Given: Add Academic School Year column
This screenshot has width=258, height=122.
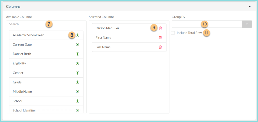Looking at the screenshot, I should [77, 35].
